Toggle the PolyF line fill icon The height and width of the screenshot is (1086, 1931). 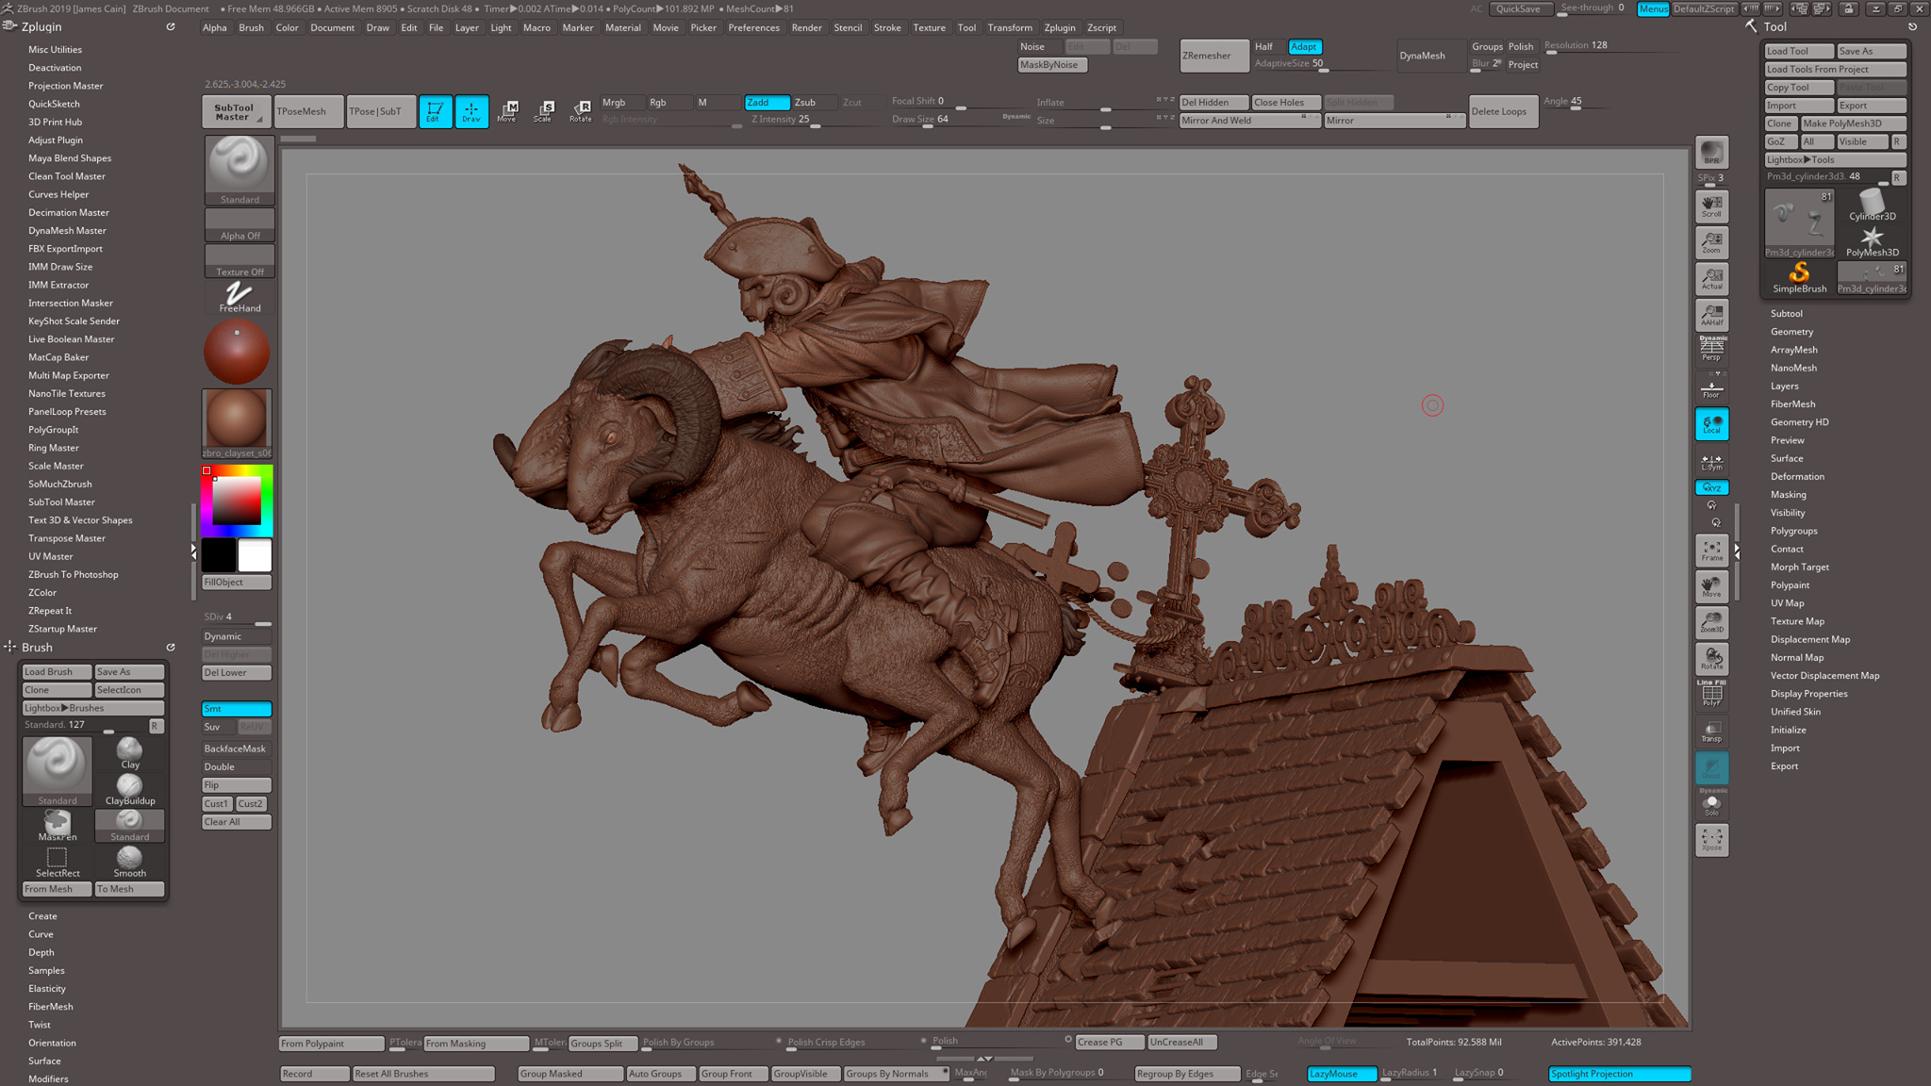[x=1711, y=694]
